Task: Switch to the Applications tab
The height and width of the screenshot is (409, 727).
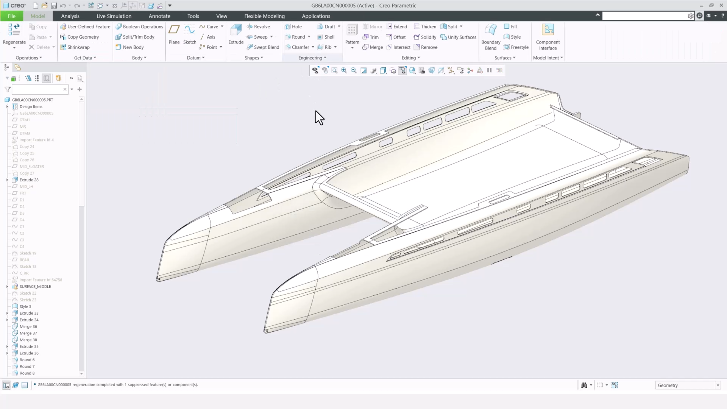Action: (x=316, y=16)
